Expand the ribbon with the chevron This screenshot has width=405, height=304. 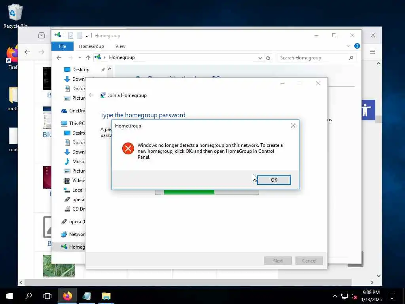[348, 46]
